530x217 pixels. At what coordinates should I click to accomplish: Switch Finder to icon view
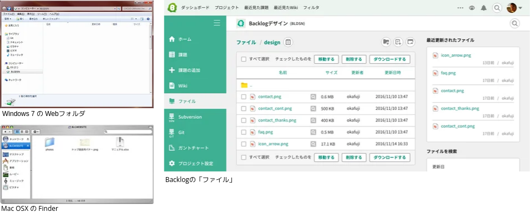coord(17,132)
